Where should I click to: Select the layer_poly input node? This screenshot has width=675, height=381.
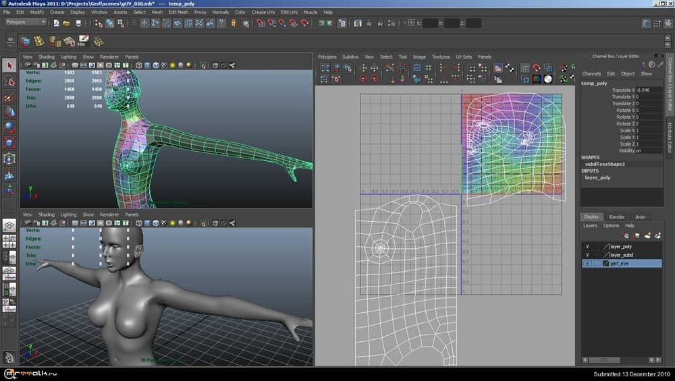(x=597, y=177)
